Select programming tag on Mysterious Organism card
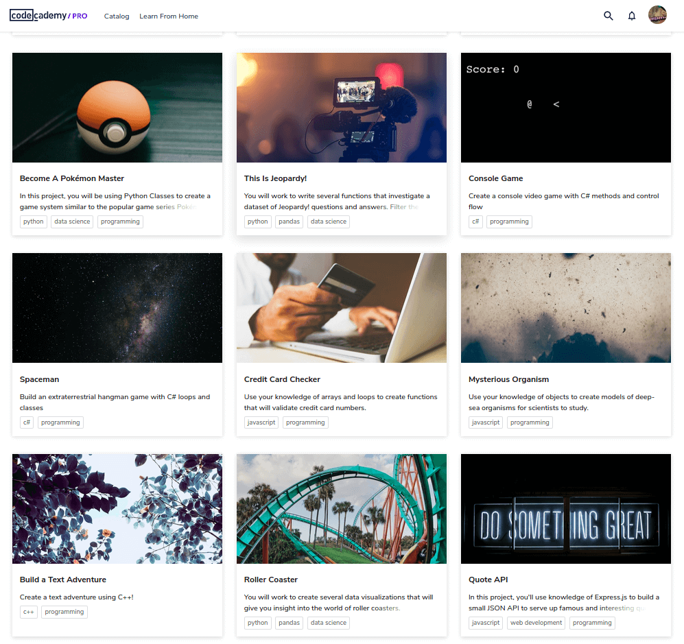 [530, 422]
